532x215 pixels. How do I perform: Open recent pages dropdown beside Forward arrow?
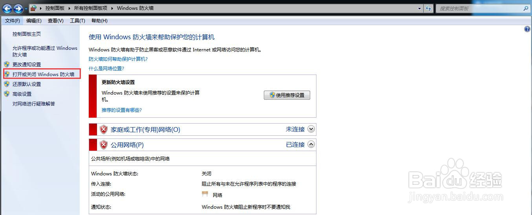click(26, 9)
